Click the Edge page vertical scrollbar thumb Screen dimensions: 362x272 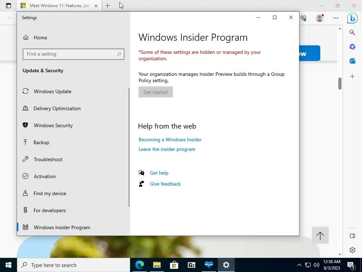pos(340,84)
